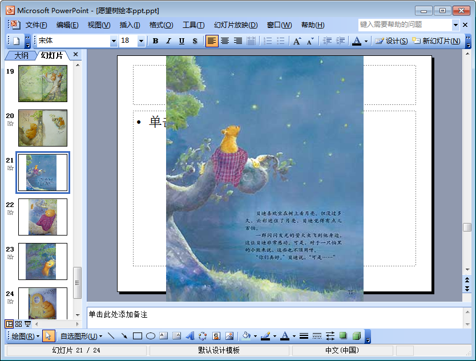
Task: Select slide 20 thumbnail
Action: point(43,128)
